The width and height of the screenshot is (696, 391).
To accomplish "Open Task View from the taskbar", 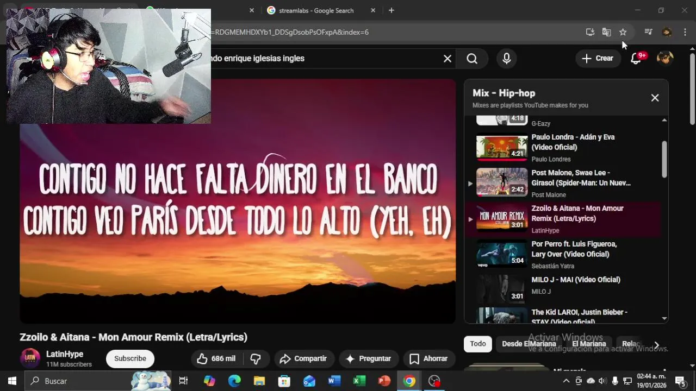I will [x=183, y=381].
